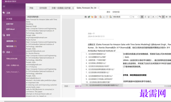Open the 你是一名悬疑小说 history item

(14, 65)
